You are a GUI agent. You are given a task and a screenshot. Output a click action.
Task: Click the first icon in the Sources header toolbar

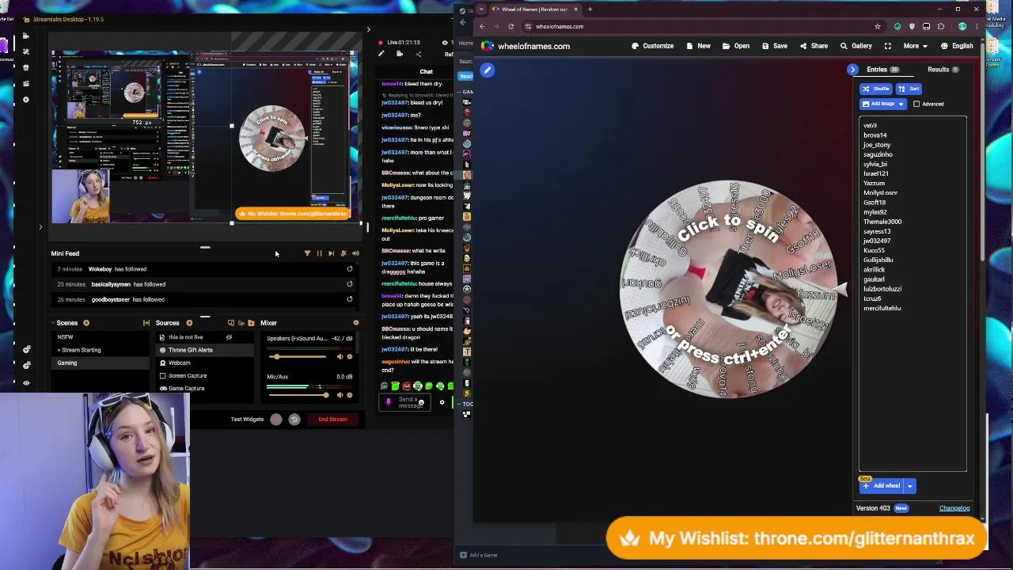point(230,323)
